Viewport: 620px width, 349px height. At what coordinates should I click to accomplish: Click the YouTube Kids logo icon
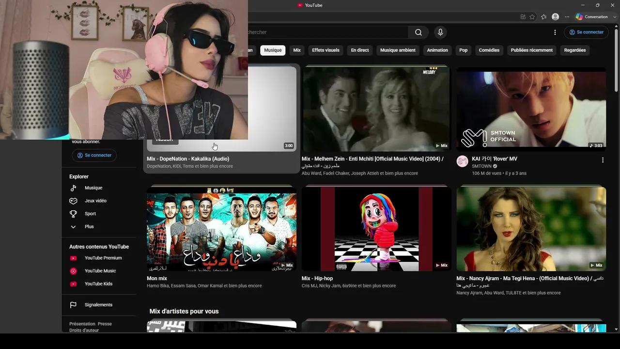[x=73, y=284]
